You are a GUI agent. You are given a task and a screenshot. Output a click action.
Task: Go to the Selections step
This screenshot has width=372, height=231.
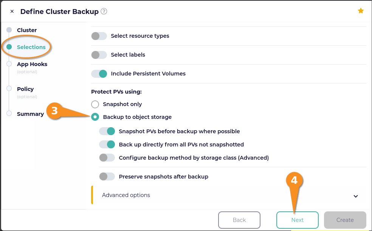click(x=31, y=47)
